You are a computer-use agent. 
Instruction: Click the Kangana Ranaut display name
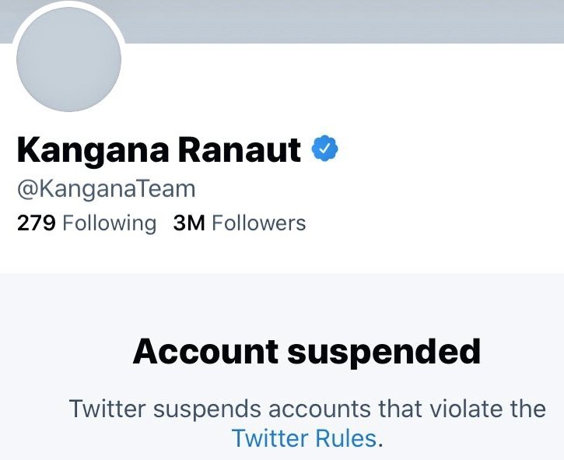(159, 150)
